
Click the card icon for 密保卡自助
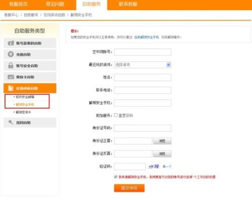click(x=11, y=77)
